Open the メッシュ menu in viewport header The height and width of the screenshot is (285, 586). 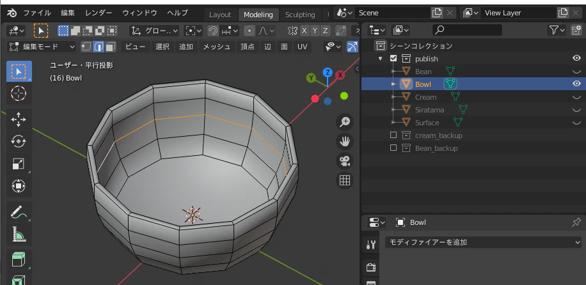pos(216,47)
